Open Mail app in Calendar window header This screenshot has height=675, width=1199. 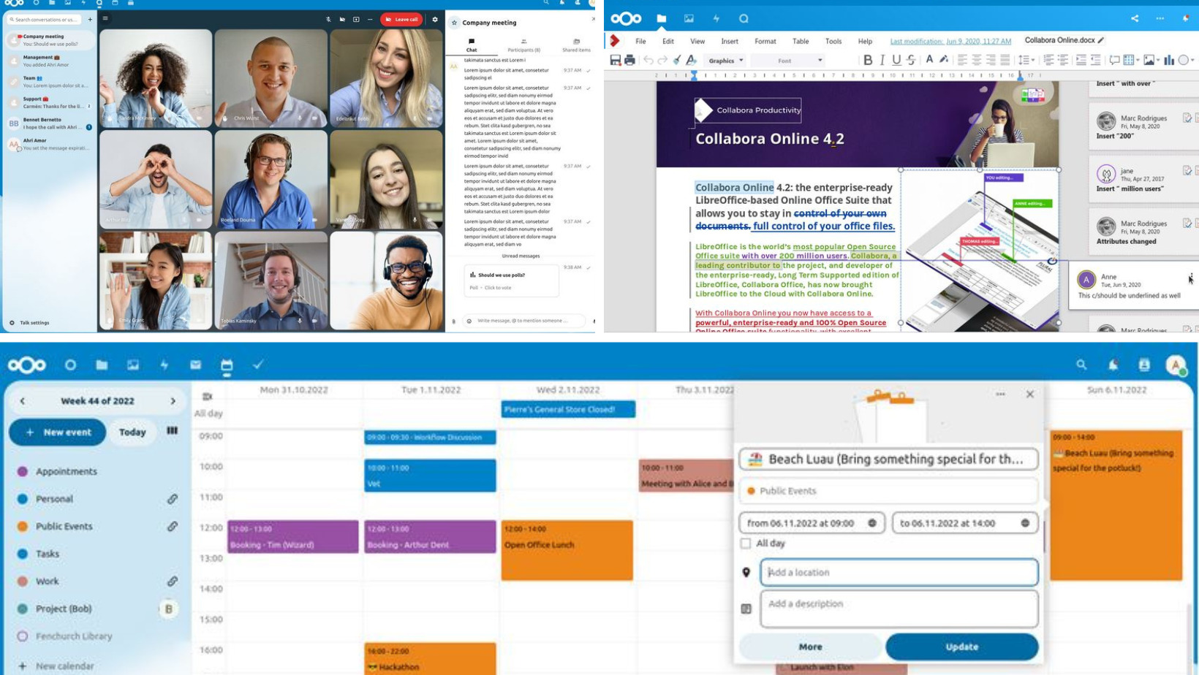[x=195, y=364]
